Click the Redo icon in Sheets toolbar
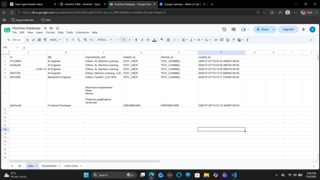 (x=33, y=40)
